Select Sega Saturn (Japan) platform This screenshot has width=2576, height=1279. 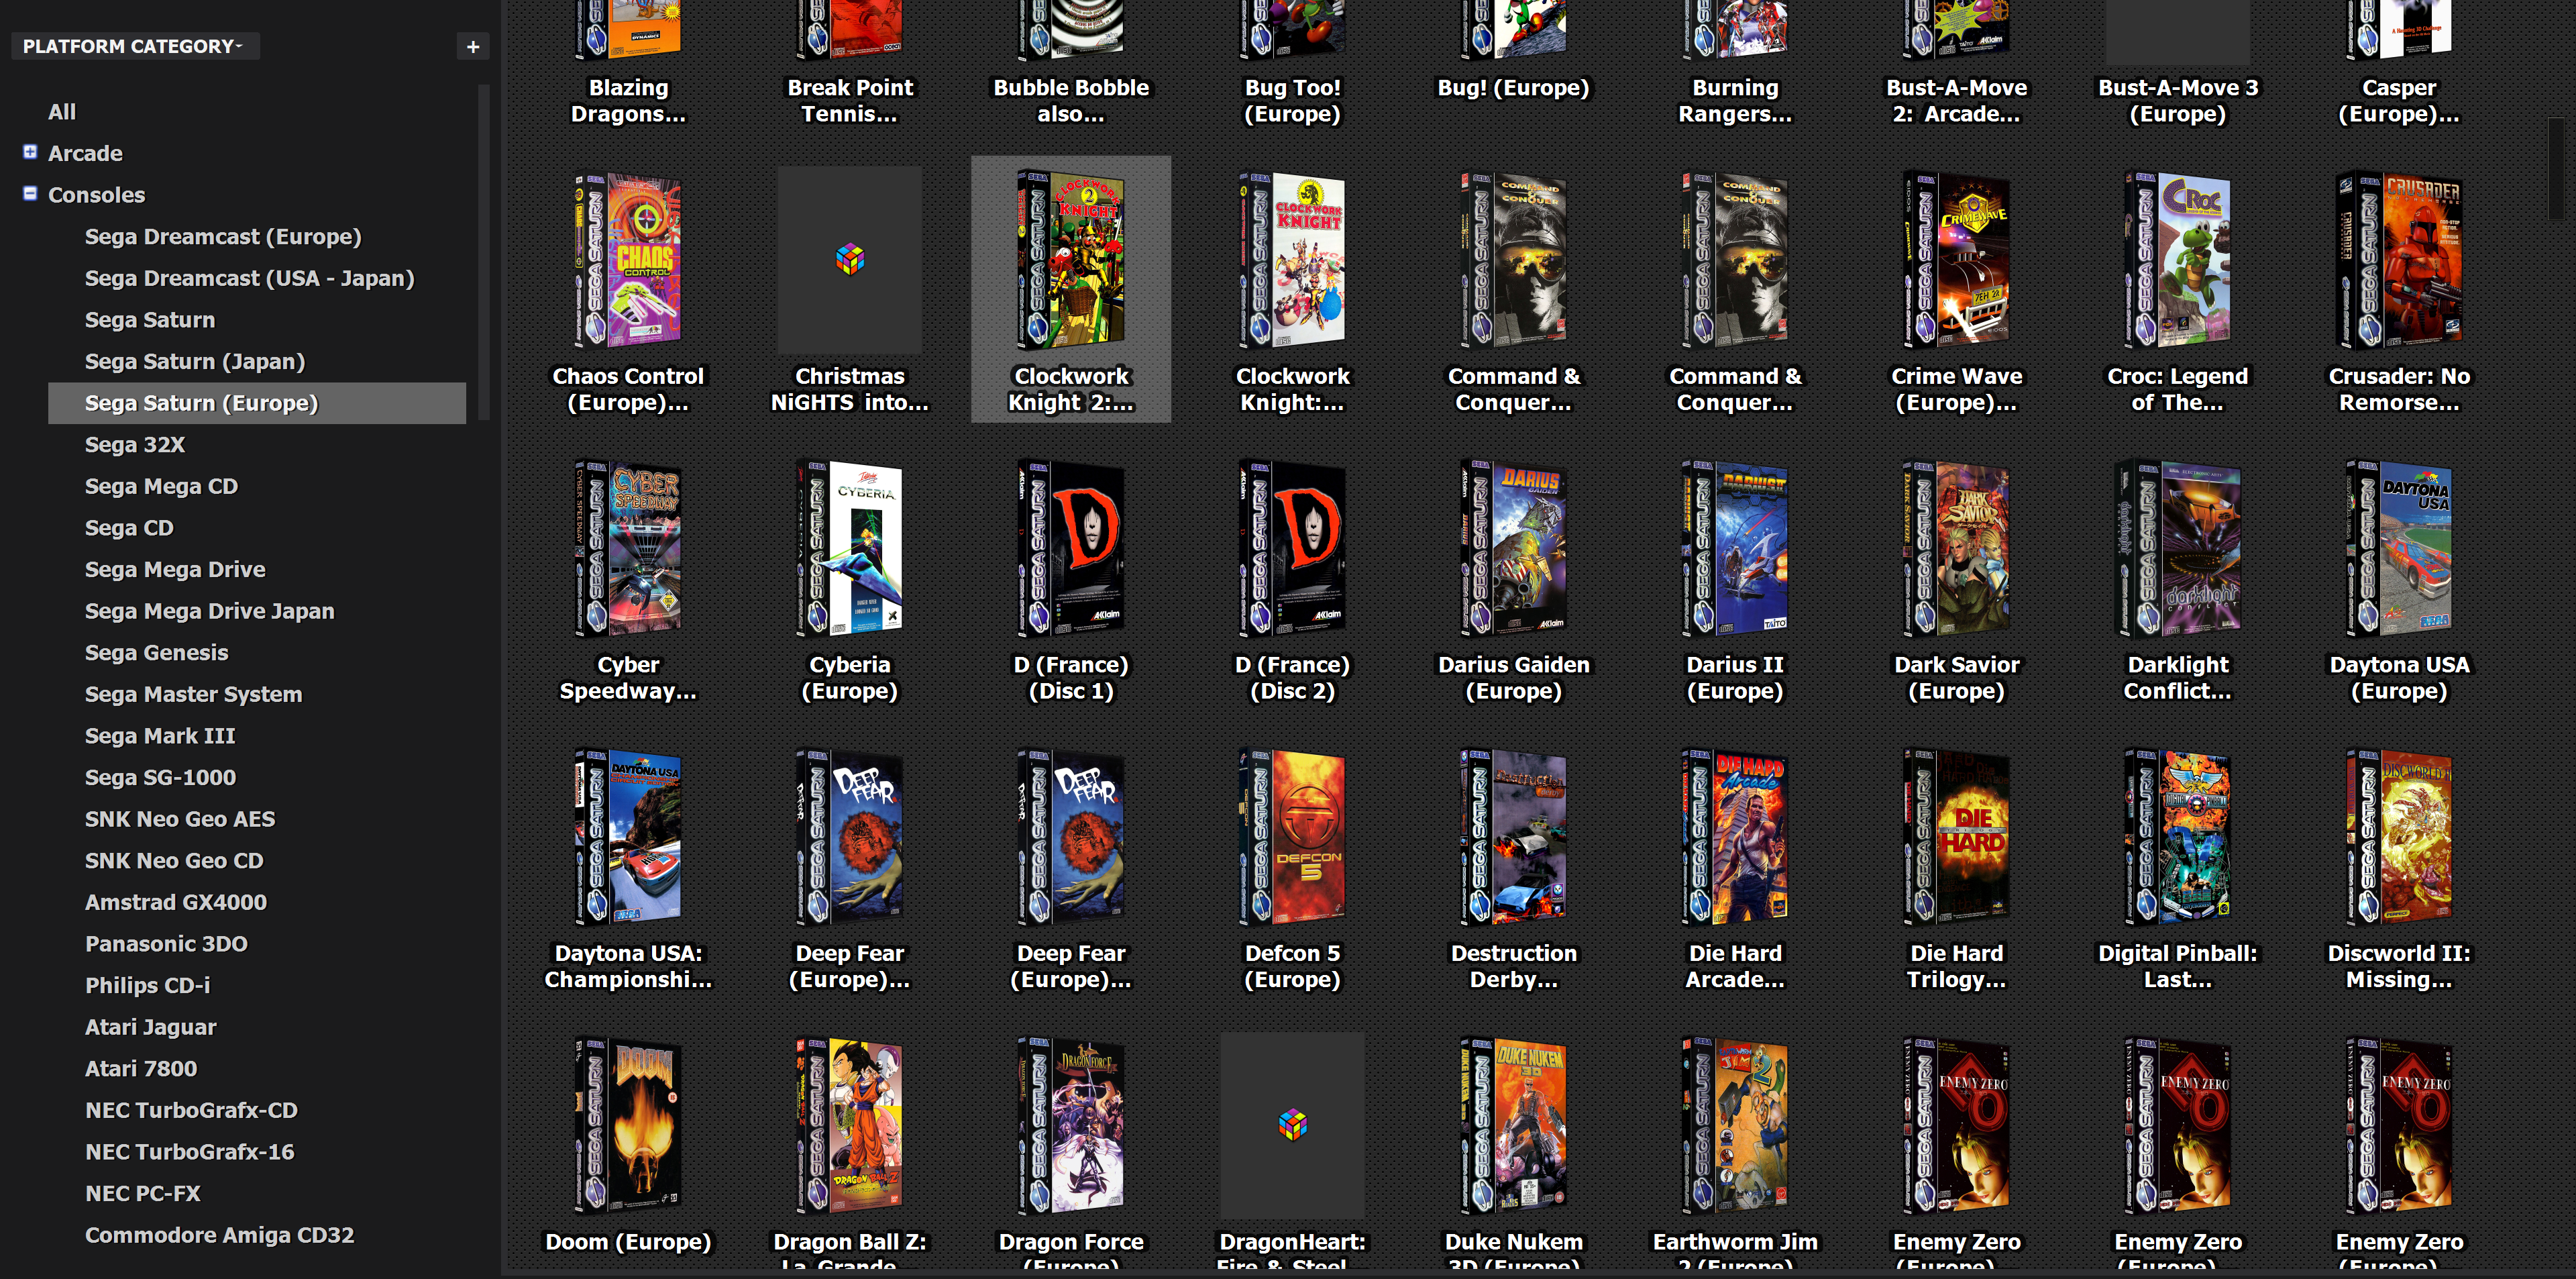(195, 362)
